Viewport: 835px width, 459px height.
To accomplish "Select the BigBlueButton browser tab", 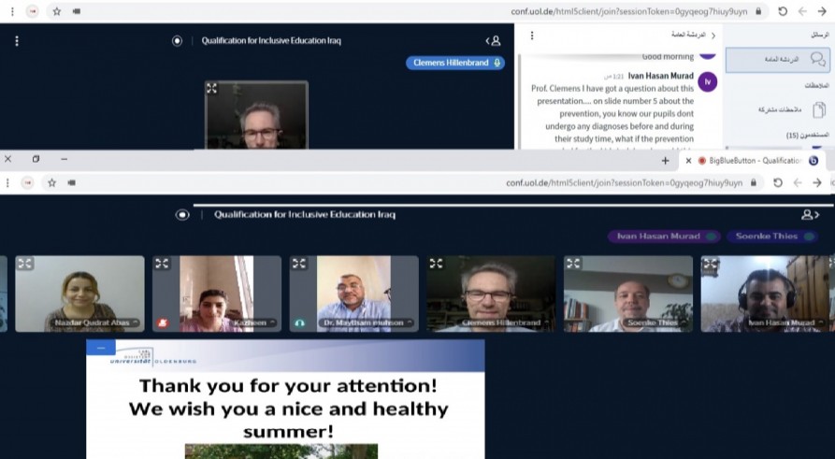I will coord(748,160).
